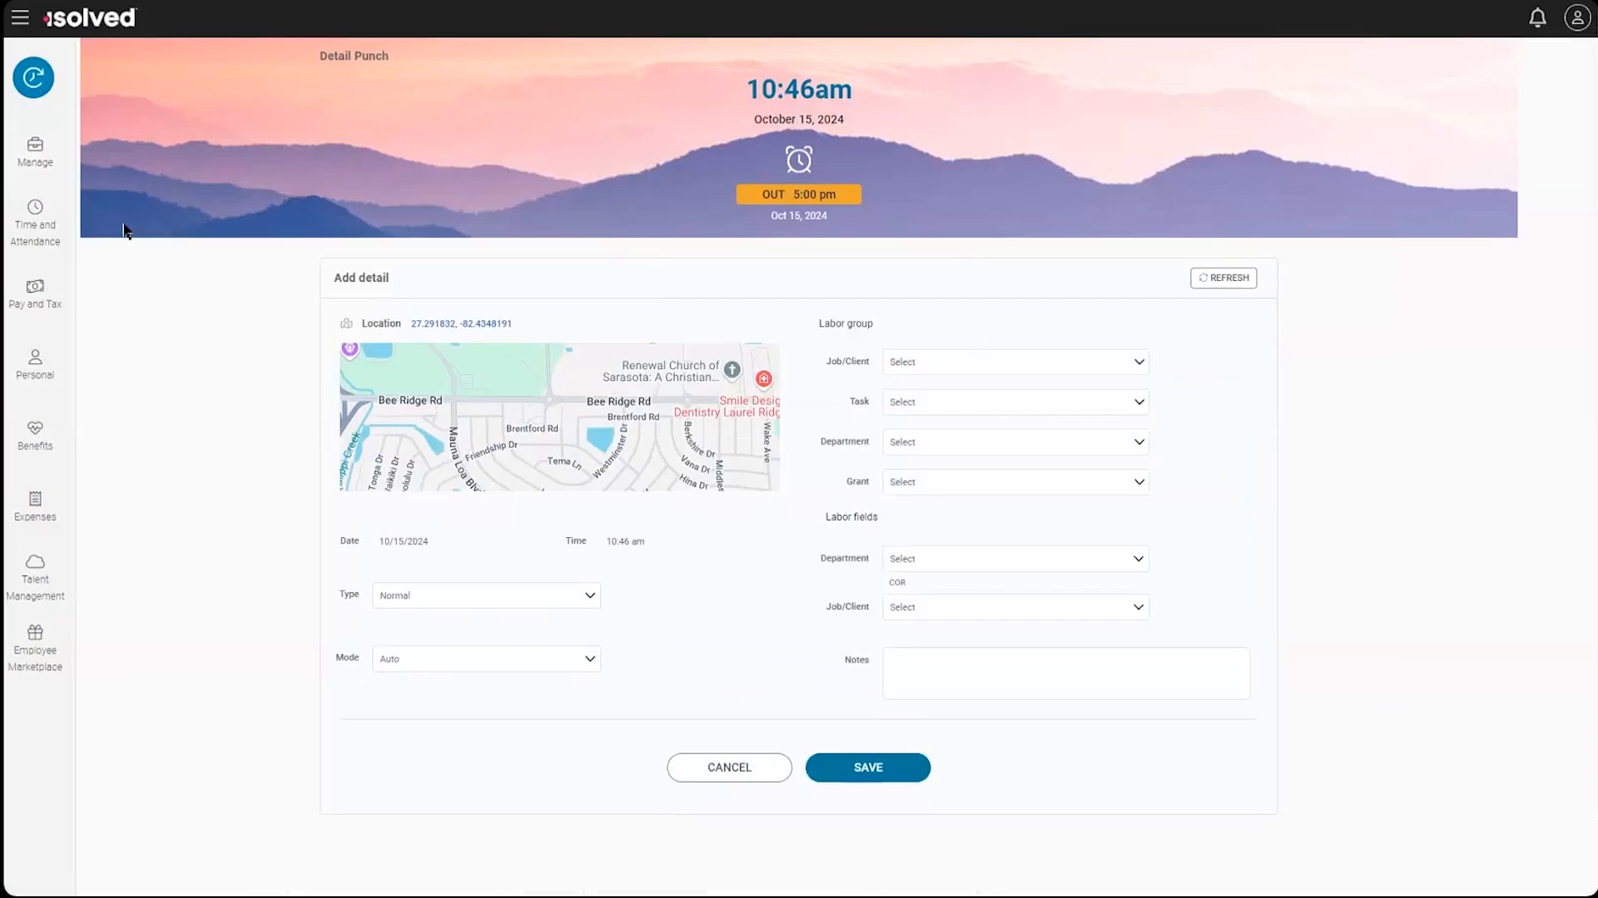Open Expenses in the sidebar
Viewport: 1598px width, 898px height.
pos(35,506)
